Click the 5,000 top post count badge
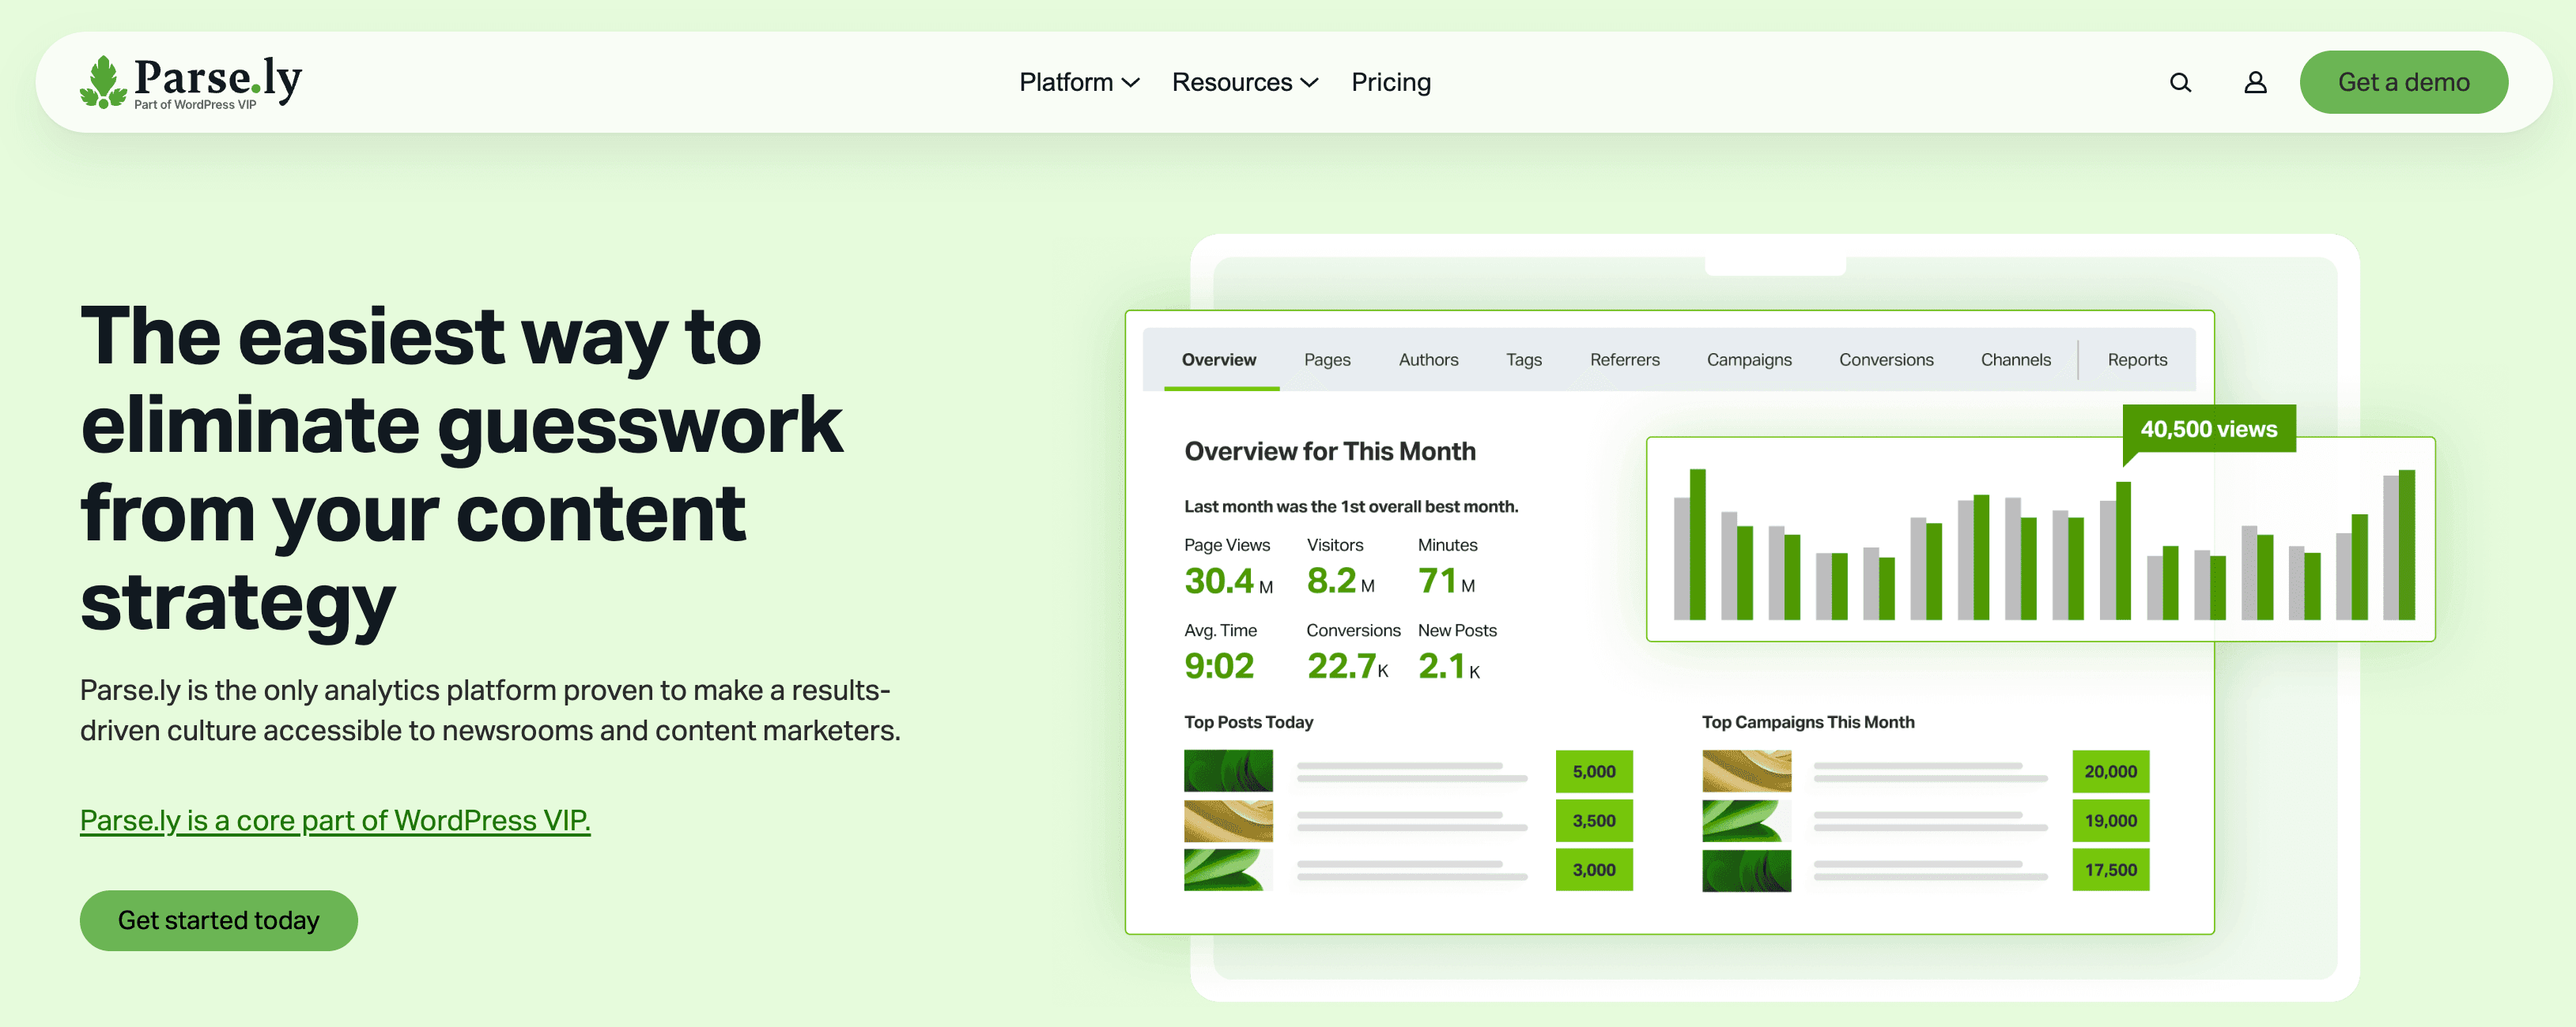Screen dimensions: 2576x1027 [1594, 771]
